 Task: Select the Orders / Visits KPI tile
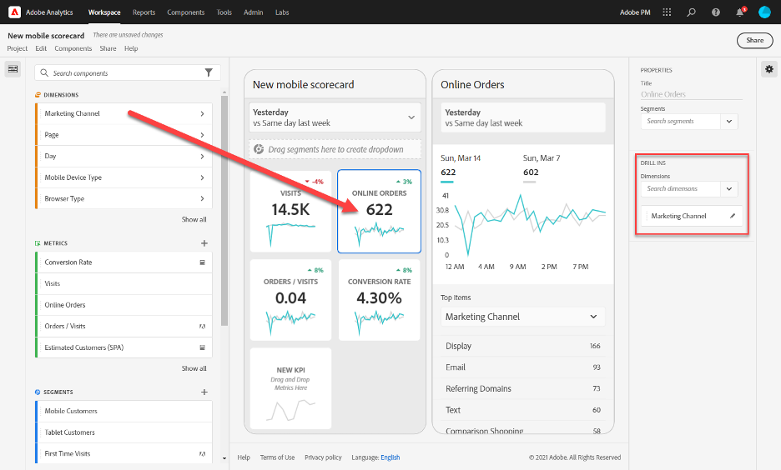291,300
